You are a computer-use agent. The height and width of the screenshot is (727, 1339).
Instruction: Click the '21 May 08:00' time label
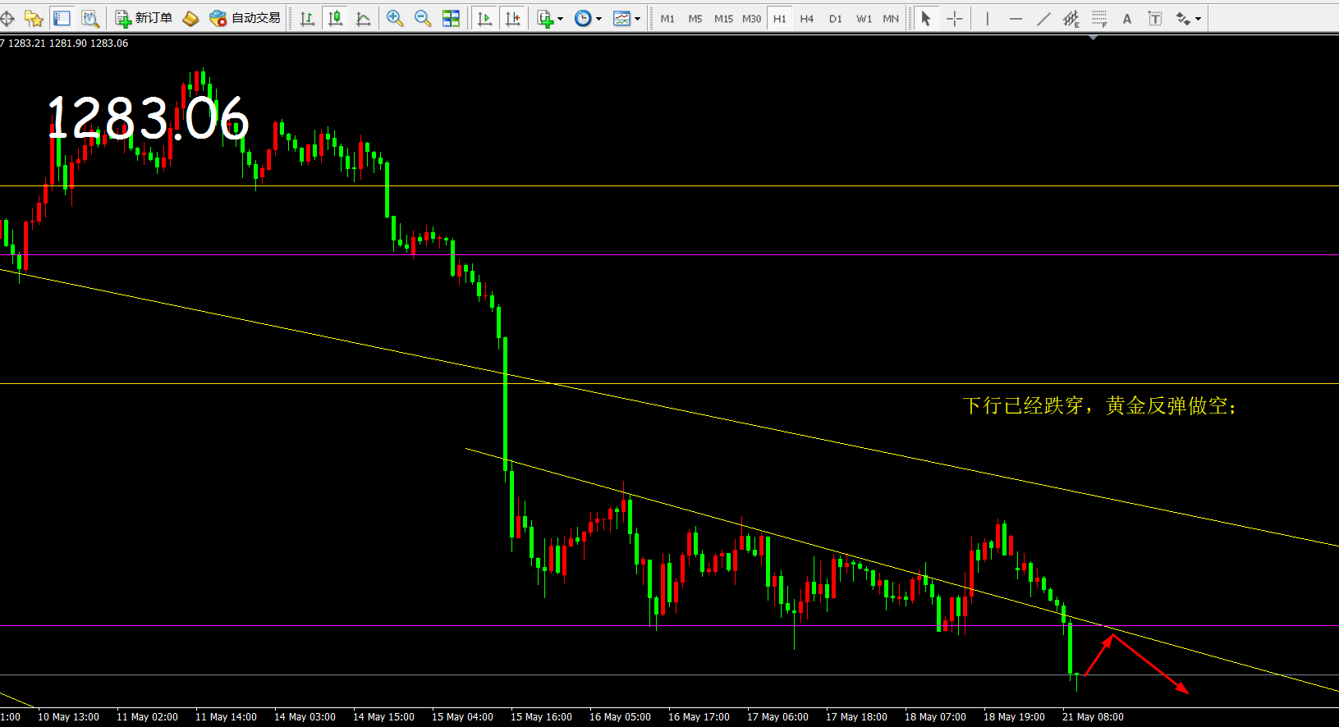[1093, 716]
